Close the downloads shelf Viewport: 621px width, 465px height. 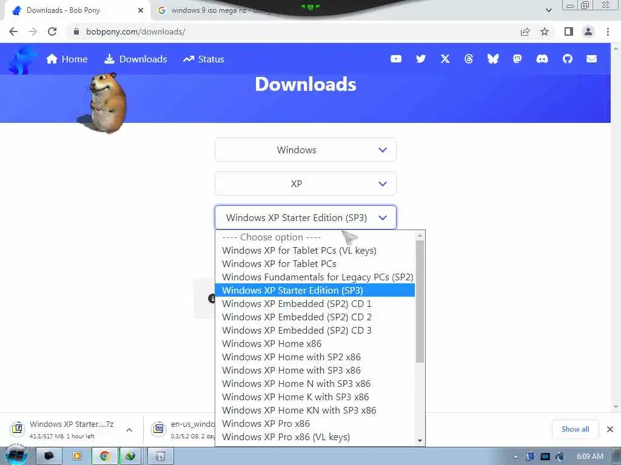click(610, 429)
